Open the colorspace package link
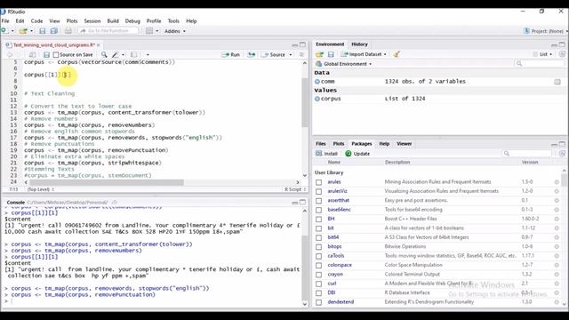 click(340, 265)
